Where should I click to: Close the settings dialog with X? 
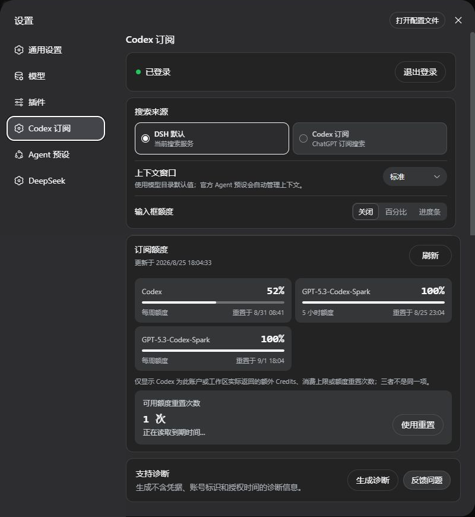[x=458, y=20]
